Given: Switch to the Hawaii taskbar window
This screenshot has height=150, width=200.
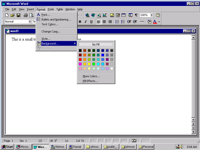Looking at the screenshot, I should pos(76,147).
